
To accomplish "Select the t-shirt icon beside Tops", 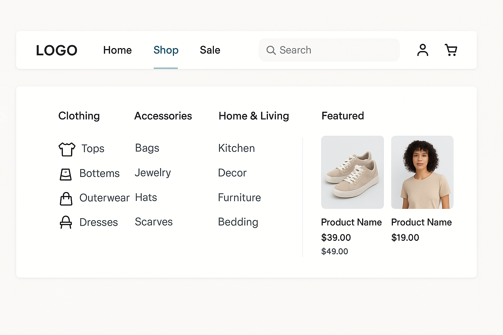I will tap(67, 149).
